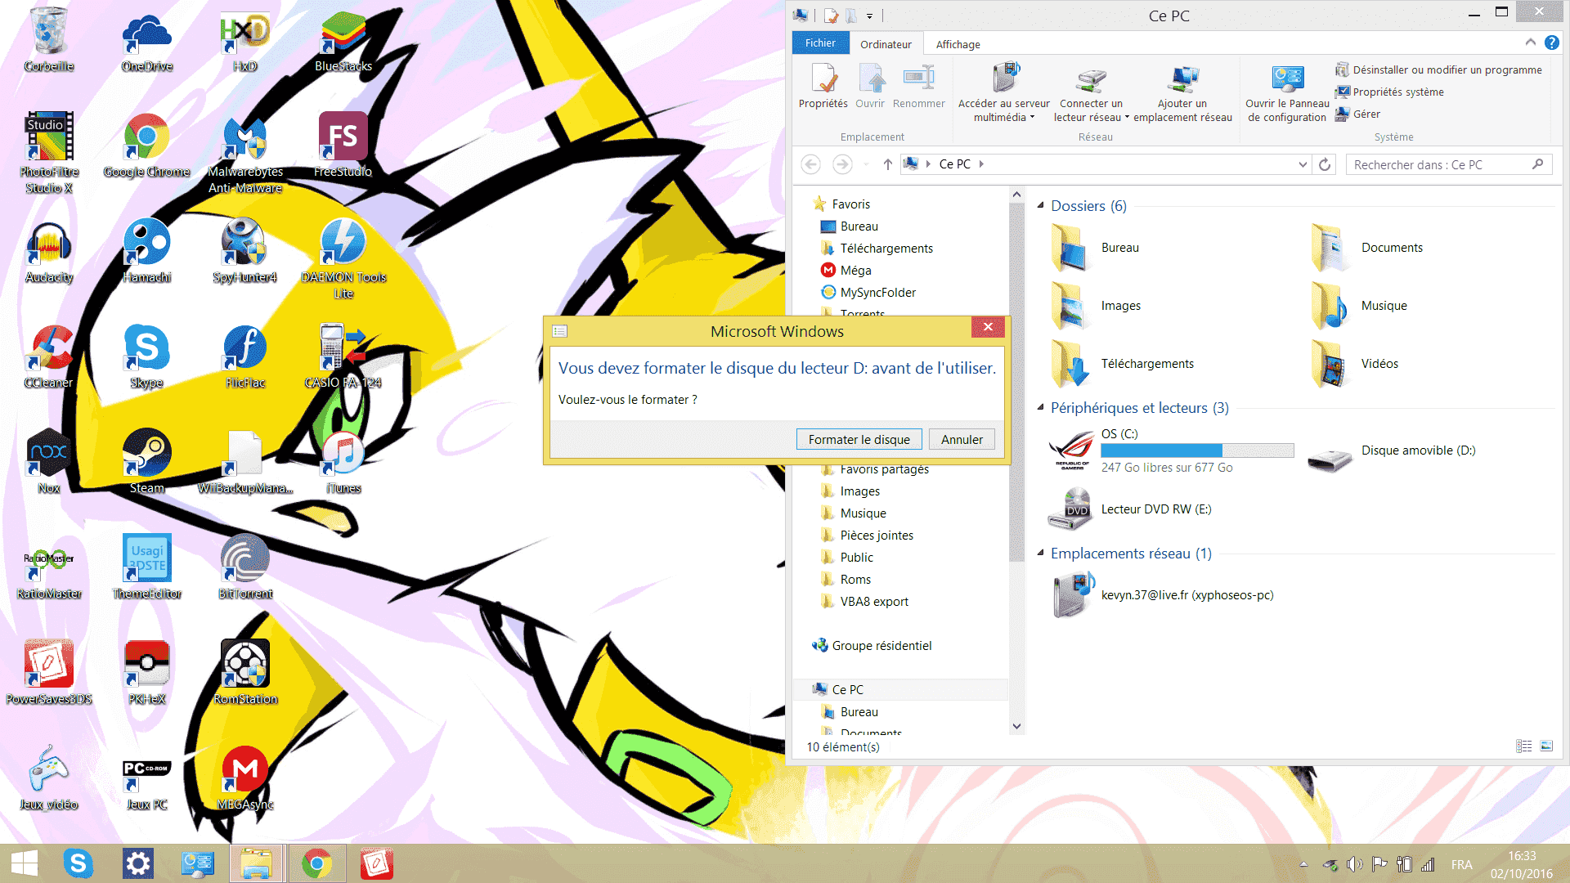Select Disque amovible (D:) drive
This screenshot has height=883, width=1570.
click(1393, 450)
